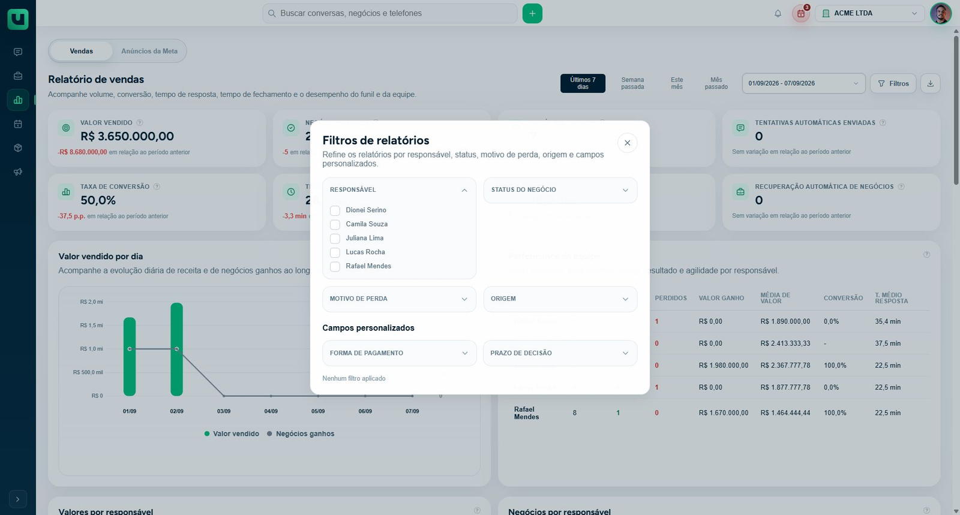Viewport: 960px width, 515px height.
Task: Select the Últimos 7 dias period
Action: click(x=583, y=83)
